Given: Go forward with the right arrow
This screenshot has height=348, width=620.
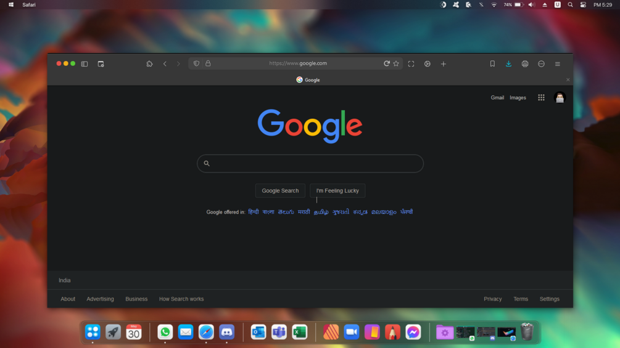Looking at the screenshot, I should point(178,63).
